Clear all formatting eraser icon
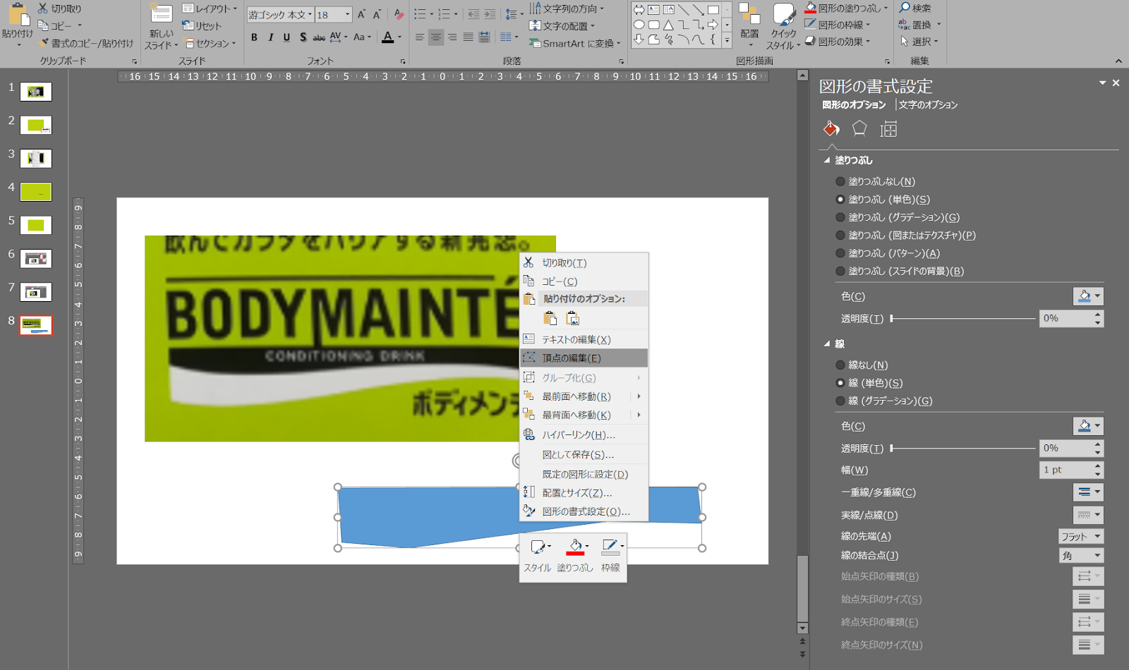This screenshot has height=670, width=1129. (x=399, y=15)
